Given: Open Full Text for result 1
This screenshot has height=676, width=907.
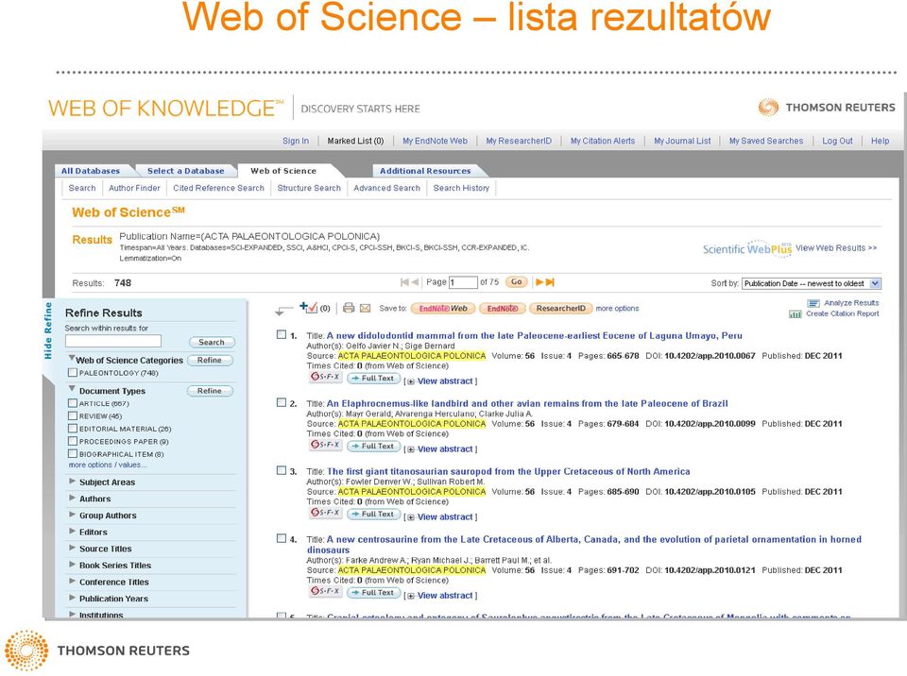Looking at the screenshot, I should pos(374,379).
